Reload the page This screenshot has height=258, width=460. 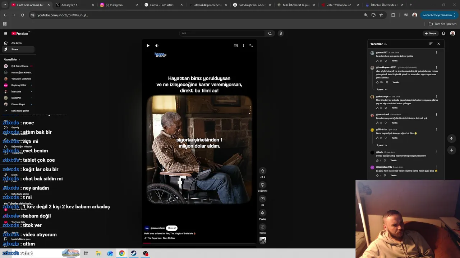coord(22,15)
